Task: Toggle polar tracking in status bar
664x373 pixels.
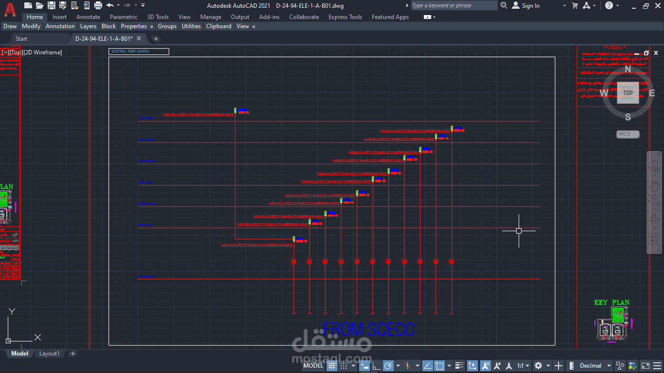Action: tap(388, 366)
